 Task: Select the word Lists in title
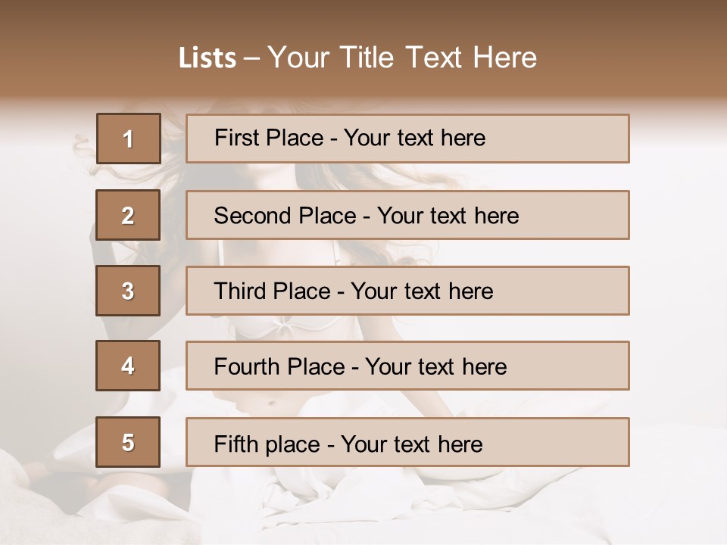point(207,58)
